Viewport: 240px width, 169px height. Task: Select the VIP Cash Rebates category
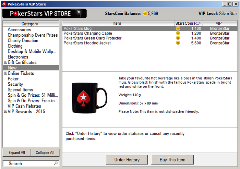coord(24,106)
